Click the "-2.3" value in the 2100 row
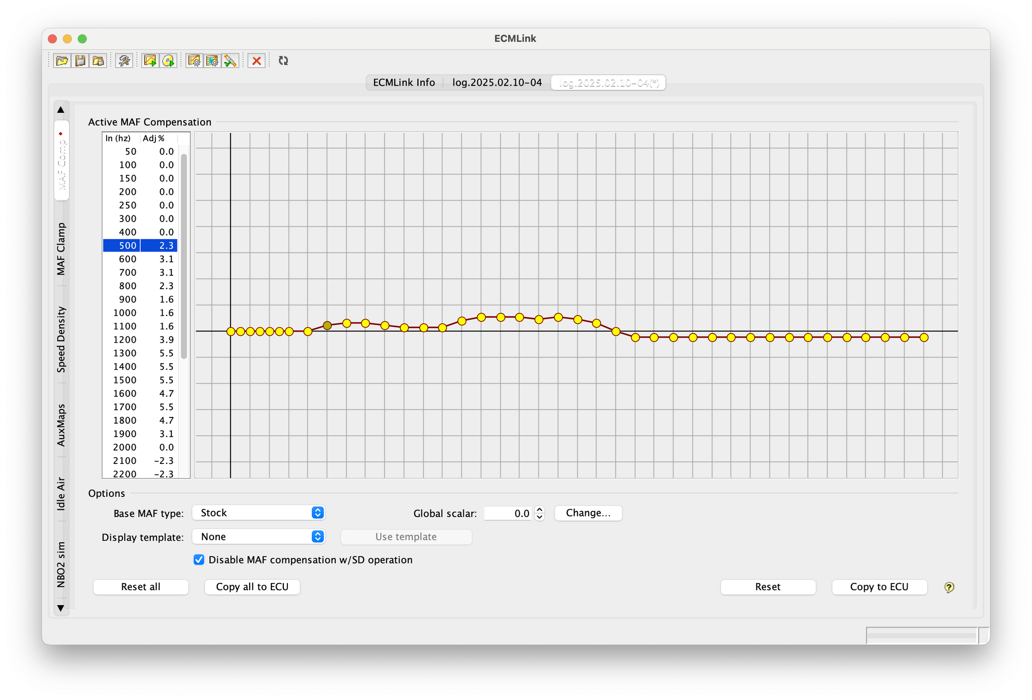 coord(159,461)
